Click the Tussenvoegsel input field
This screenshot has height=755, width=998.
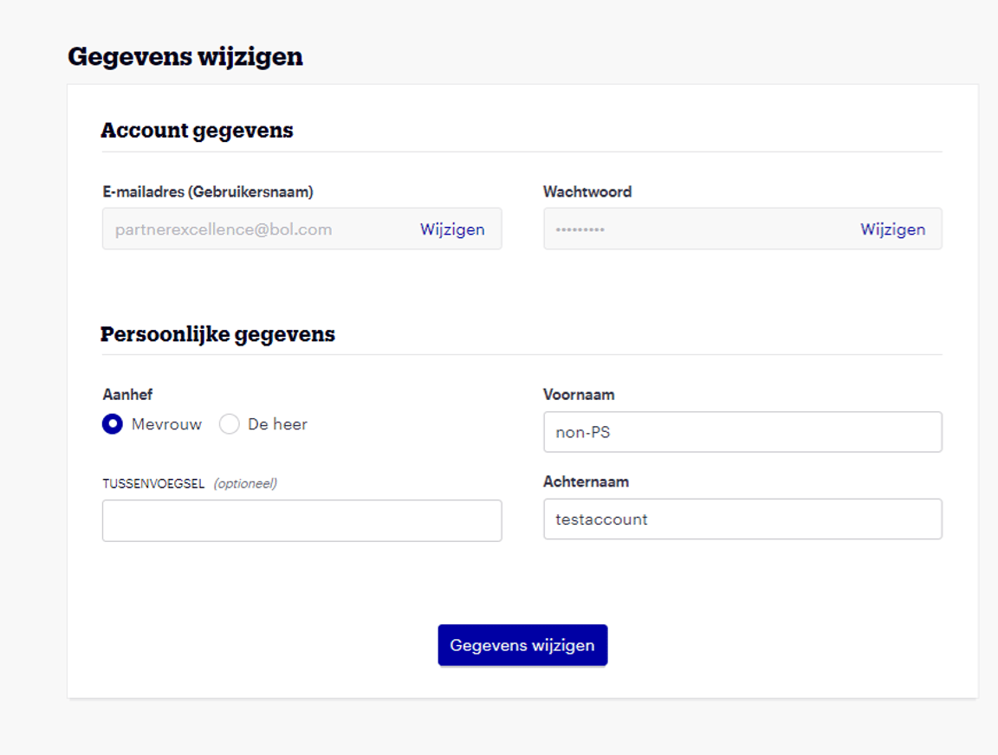301,520
